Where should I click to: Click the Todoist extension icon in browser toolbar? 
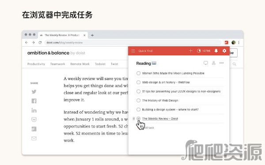[x=227, y=43]
